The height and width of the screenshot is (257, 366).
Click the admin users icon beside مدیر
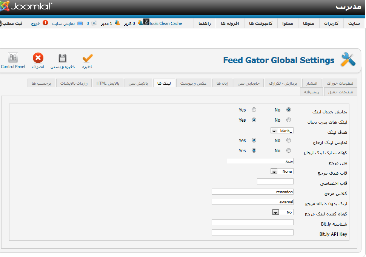tap(117, 23)
